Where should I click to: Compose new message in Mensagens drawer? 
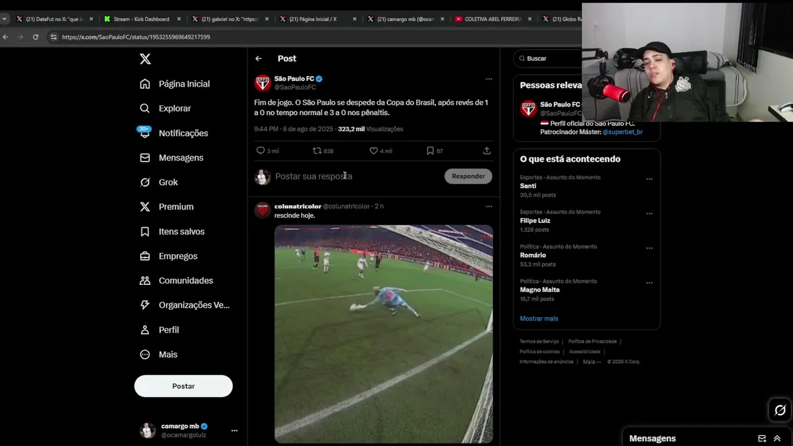coord(762,439)
